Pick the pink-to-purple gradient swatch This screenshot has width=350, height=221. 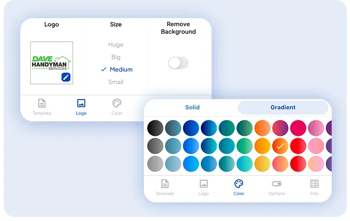click(x=280, y=128)
